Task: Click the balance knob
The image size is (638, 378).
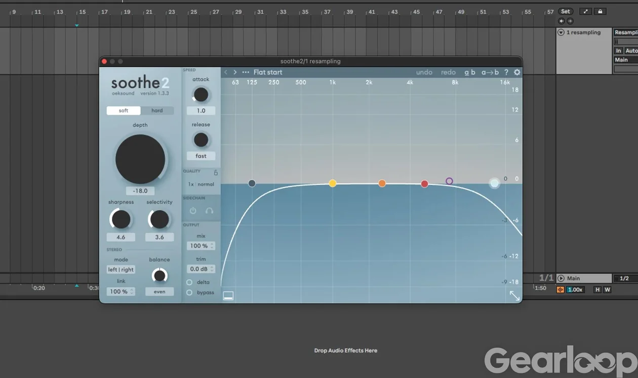Action: (x=159, y=275)
